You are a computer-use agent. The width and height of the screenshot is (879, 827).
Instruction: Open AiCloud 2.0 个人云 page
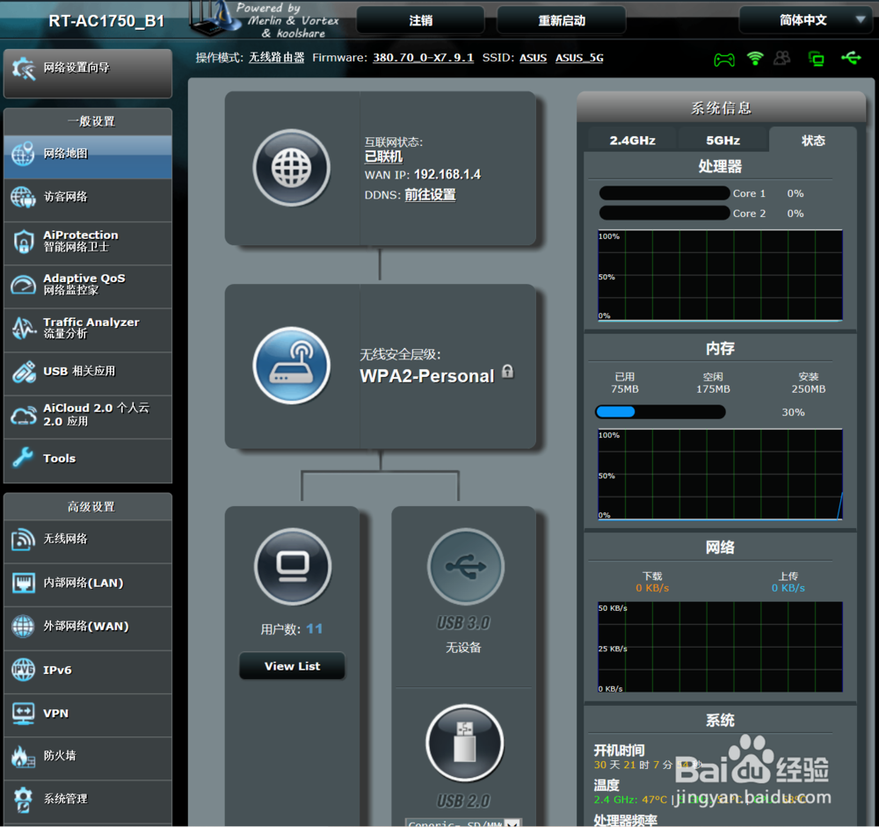point(87,417)
